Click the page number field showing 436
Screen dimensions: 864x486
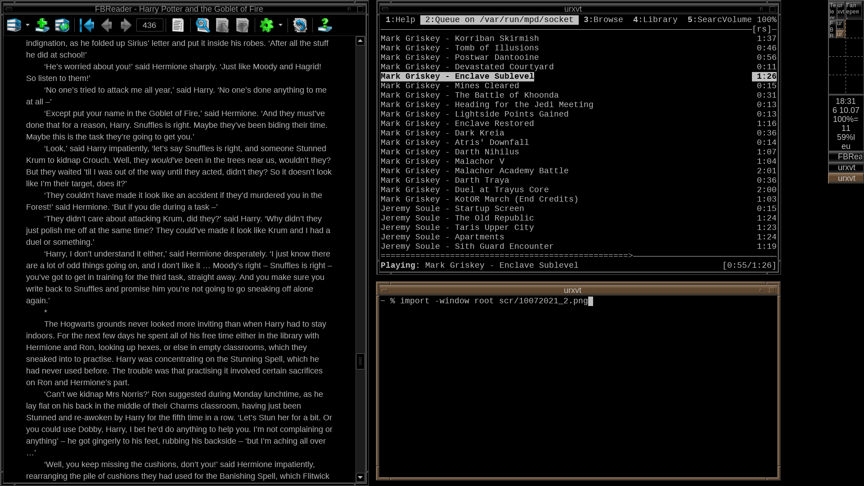tap(149, 25)
